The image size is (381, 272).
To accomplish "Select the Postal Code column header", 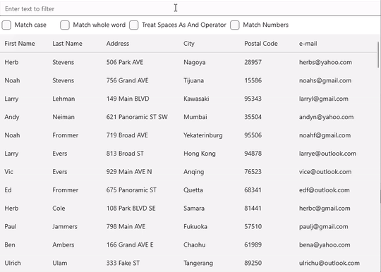I will [x=261, y=44].
